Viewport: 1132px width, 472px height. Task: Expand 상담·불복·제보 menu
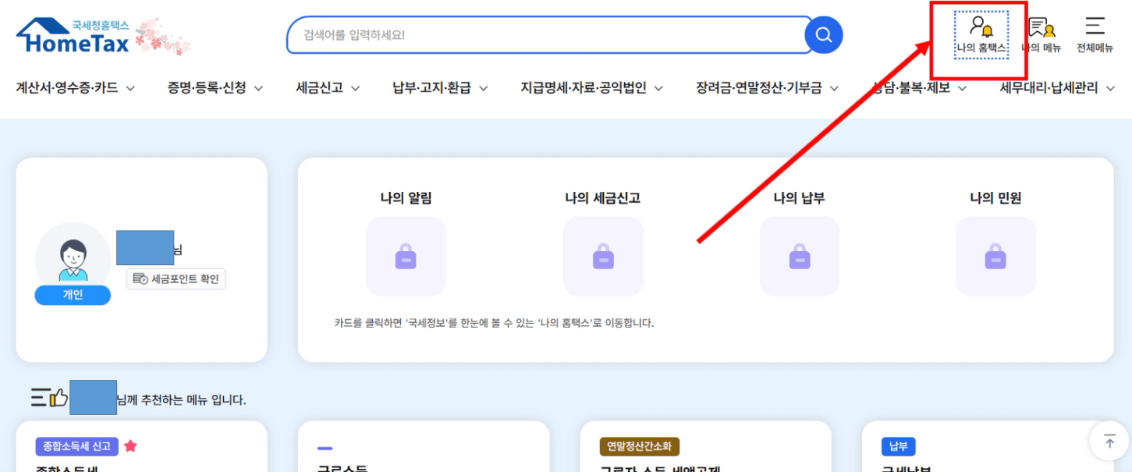pyautogui.click(x=920, y=88)
